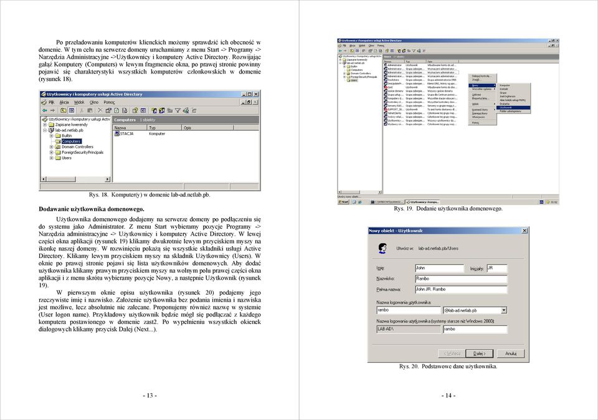Expand ForeignSecurityPrincipals in Rys. 18 tree

click(x=51, y=152)
